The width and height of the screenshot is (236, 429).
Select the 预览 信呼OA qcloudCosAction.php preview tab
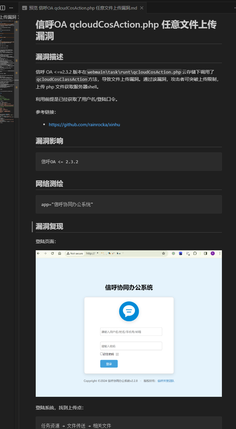pyautogui.click(x=83, y=8)
